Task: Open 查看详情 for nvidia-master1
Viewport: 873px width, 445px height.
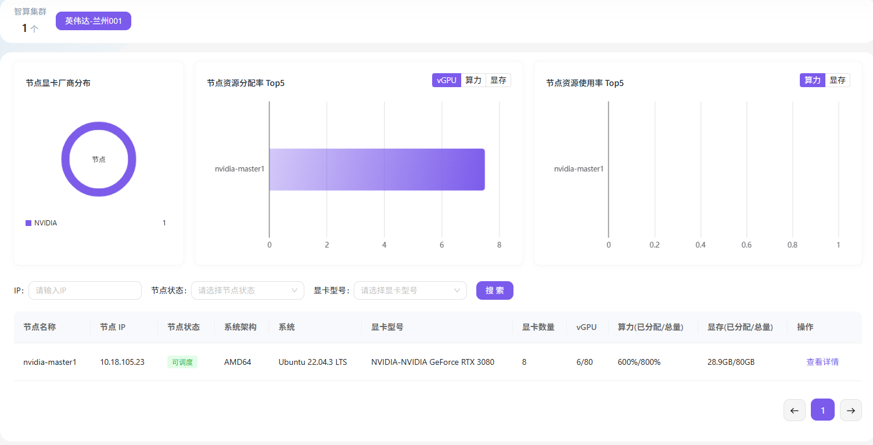Action: (x=822, y=362)
